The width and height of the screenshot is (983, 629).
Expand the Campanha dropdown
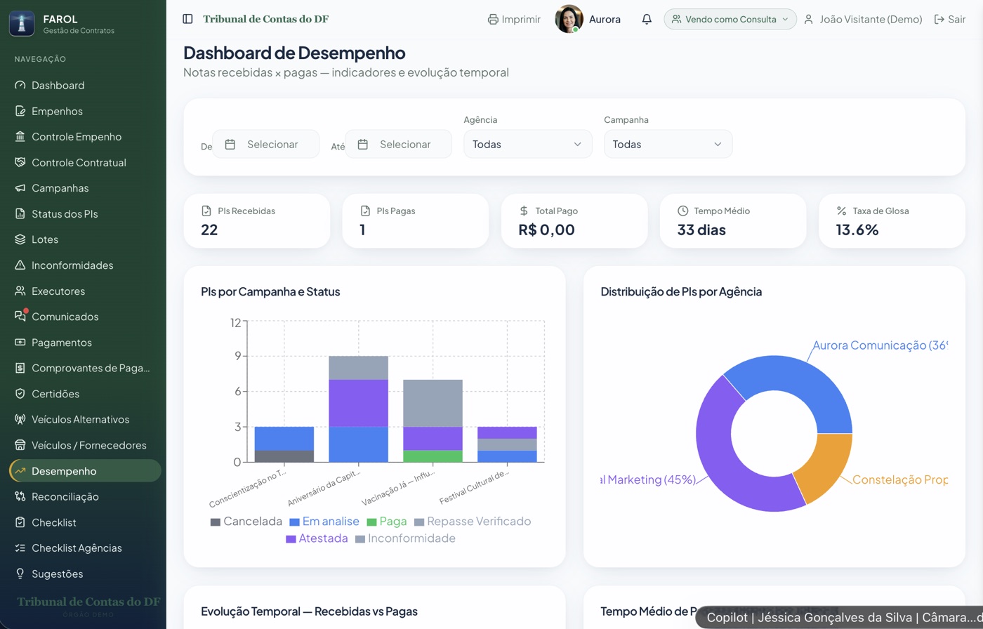[x=668, y=144]
